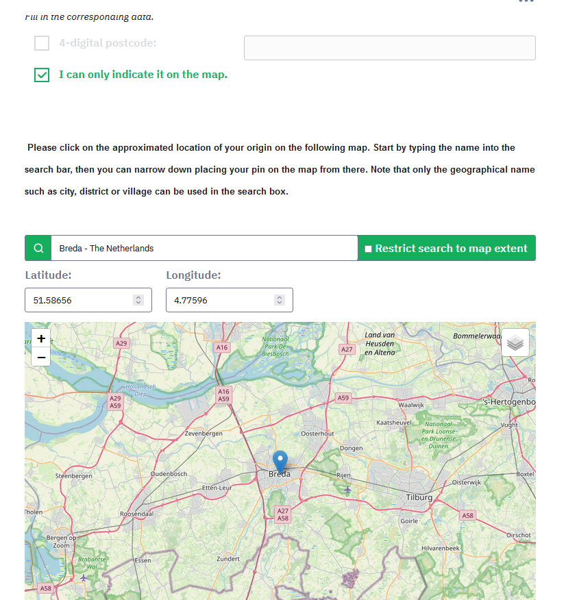Zoom in on the map
The height and width of the screenshot is (600, 579).
tap(41, 338)
